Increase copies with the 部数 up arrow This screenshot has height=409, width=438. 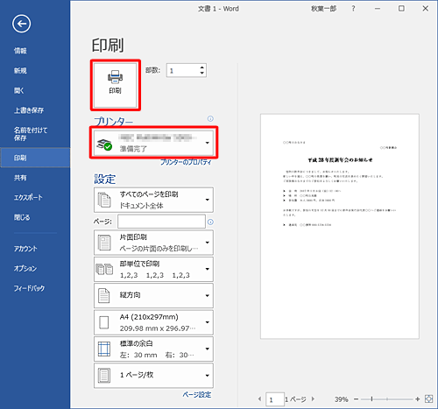tap(202, 67)
